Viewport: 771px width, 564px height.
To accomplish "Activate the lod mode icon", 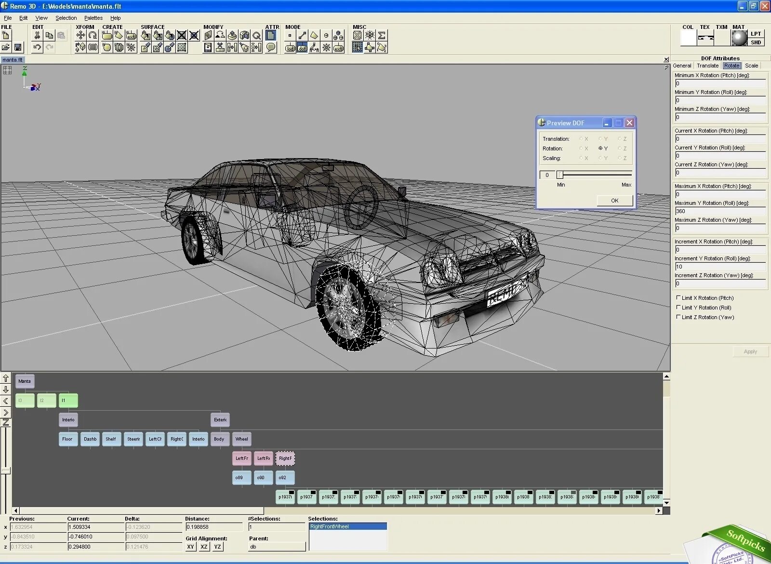I will pos(290,47).
